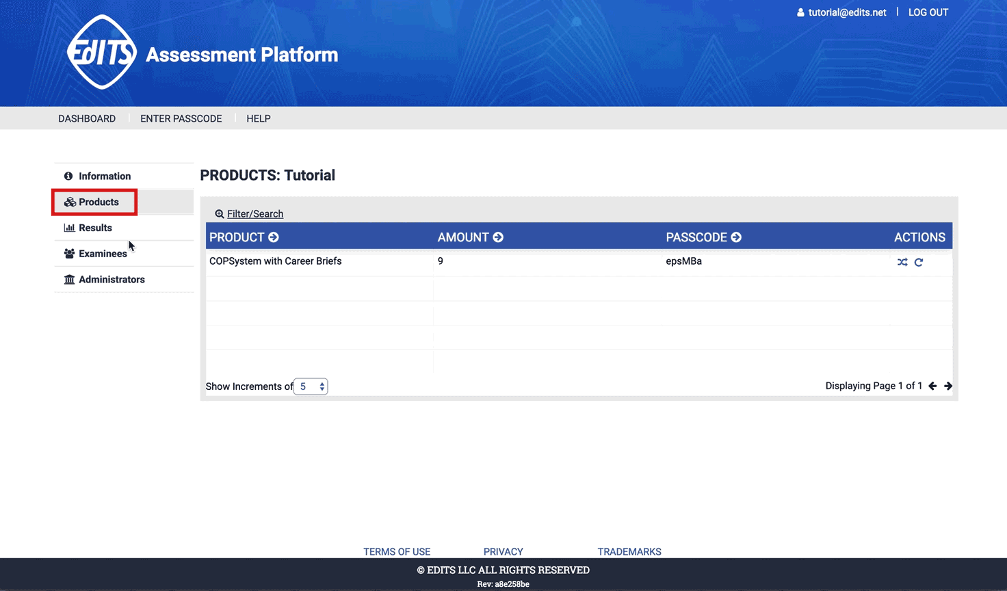Click the magnifier icon next to Filter/Search
This screenshot has height=591, width=1007.
point(220,214)
